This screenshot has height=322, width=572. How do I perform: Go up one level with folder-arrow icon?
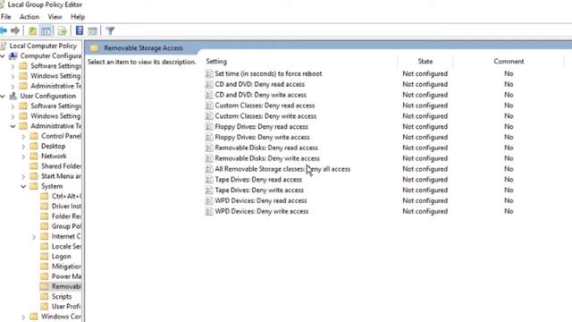(32, 30)
